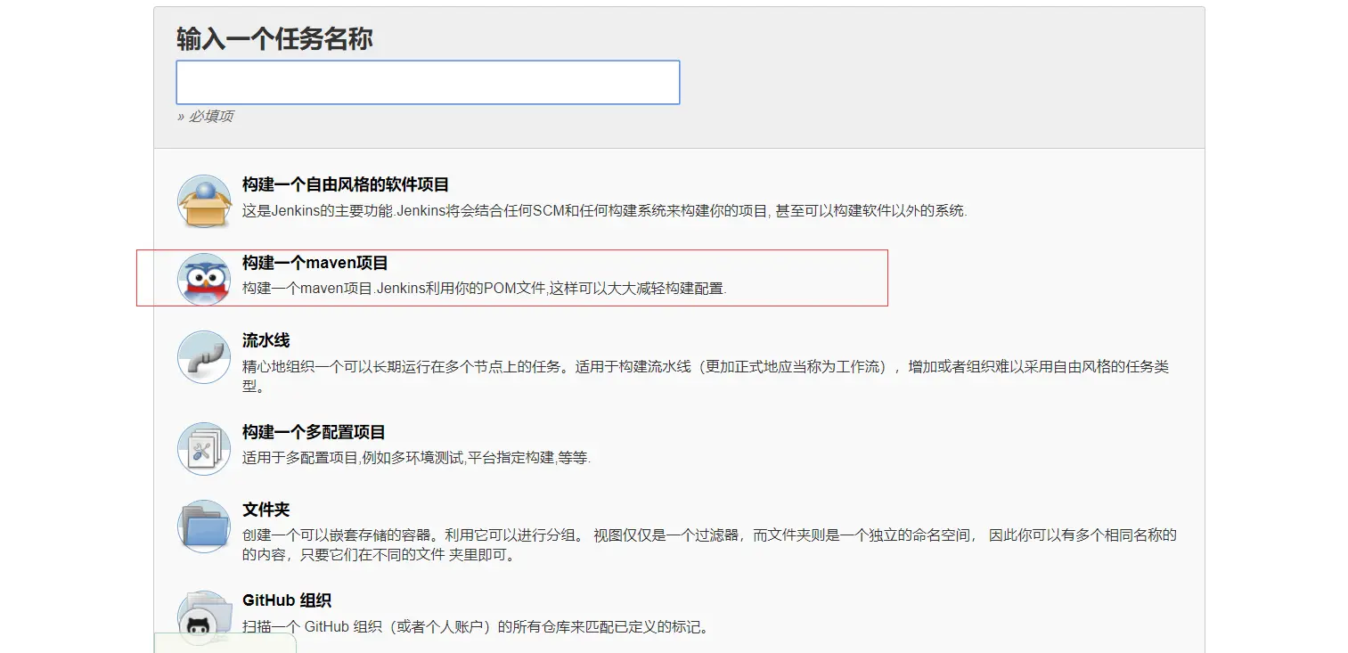Click description mentioning POM文件
Viewport: 1348px width, 653px height.
pos(485,289)
